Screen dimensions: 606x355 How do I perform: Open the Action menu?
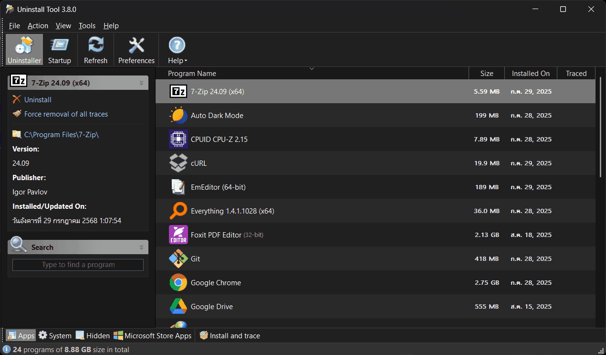point(38,26)
